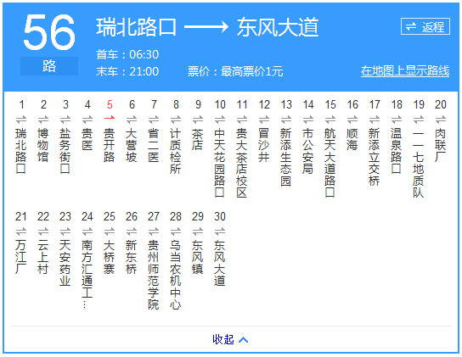This screenshot has width=462, height=357.
Task: Click transfer arrows icon under stop 6
Action: tap(132, 120)
